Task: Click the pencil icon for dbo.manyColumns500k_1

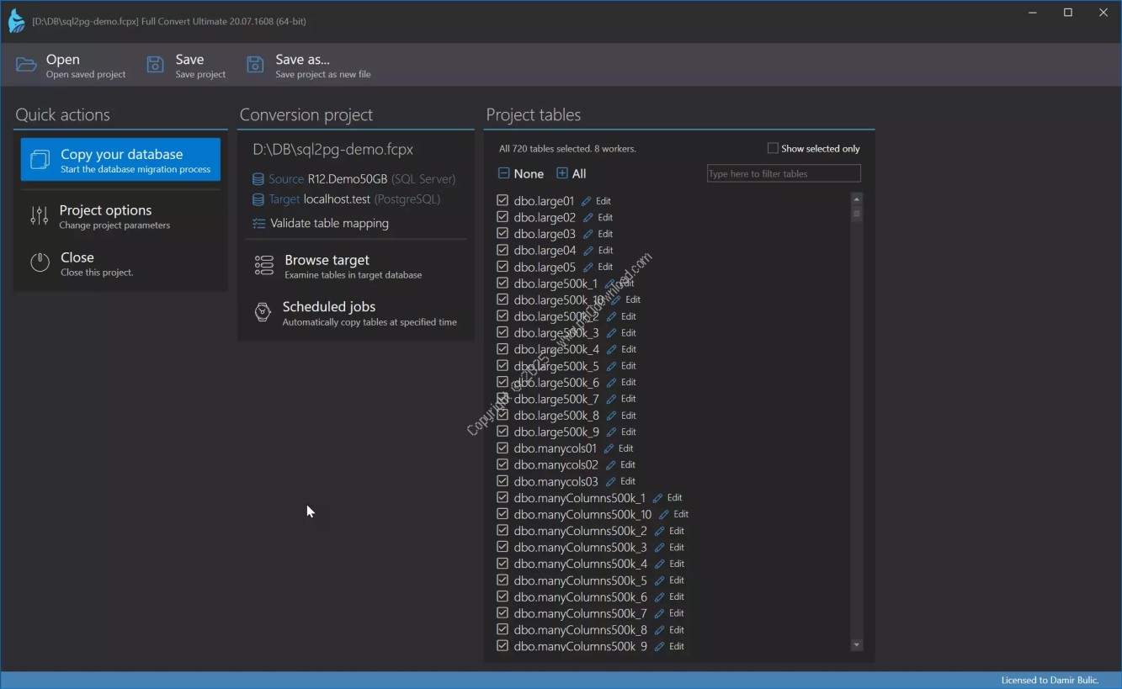Action: coord(658,498)
